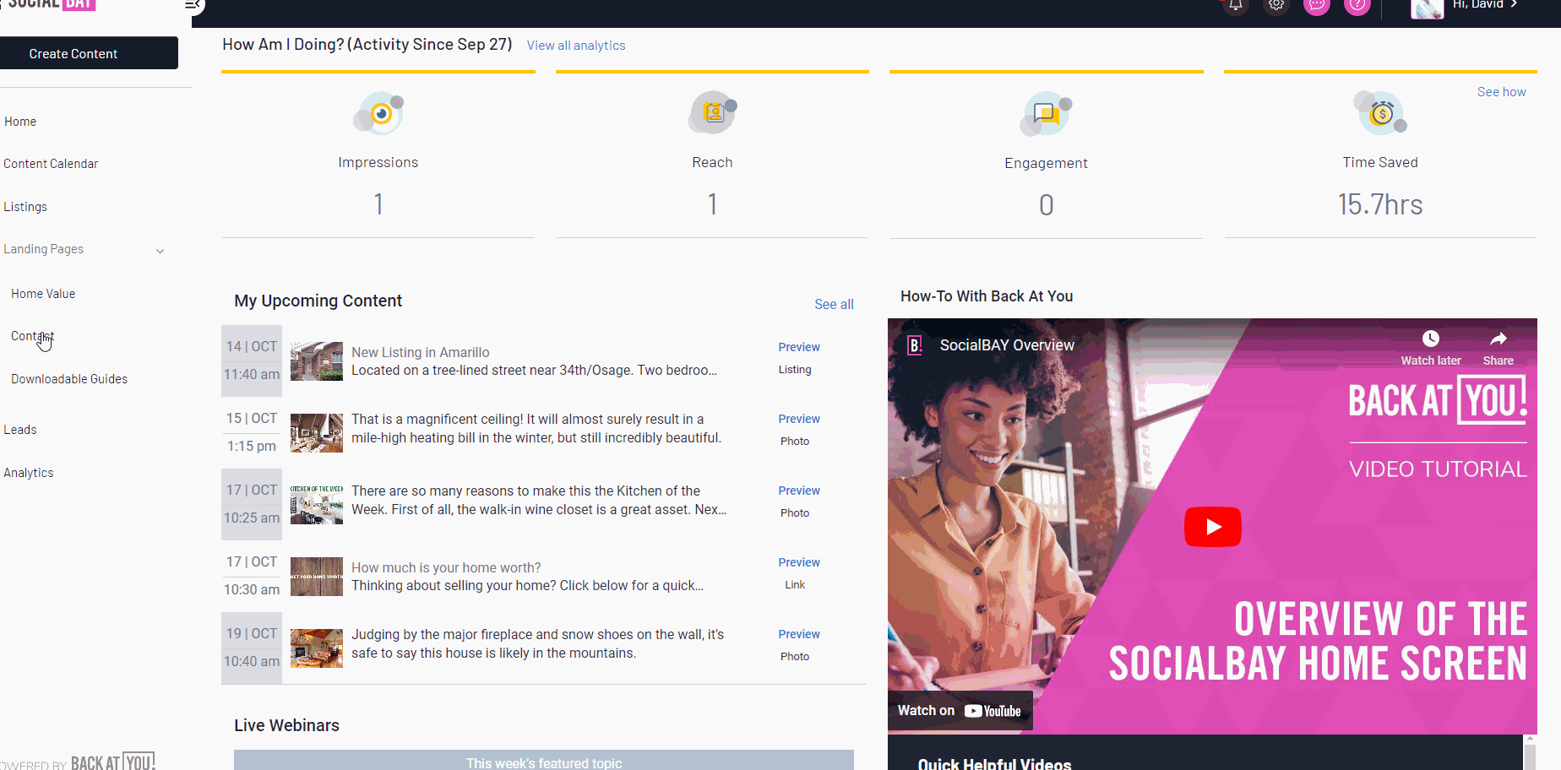Click the Reach contact-card icon
The height and width of the screenshot is (770, 1561).
tap(712, 113)
